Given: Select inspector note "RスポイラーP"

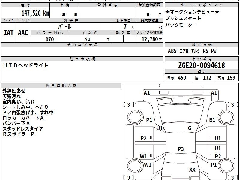Looking at the screenshot, I should tap(18, 134).
